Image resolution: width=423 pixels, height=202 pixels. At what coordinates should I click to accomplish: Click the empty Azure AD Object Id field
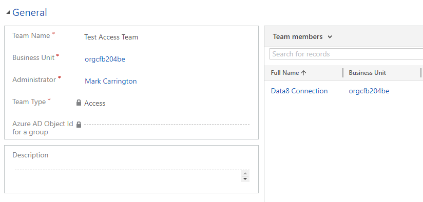pyautogui.click(x=167, y=125)
